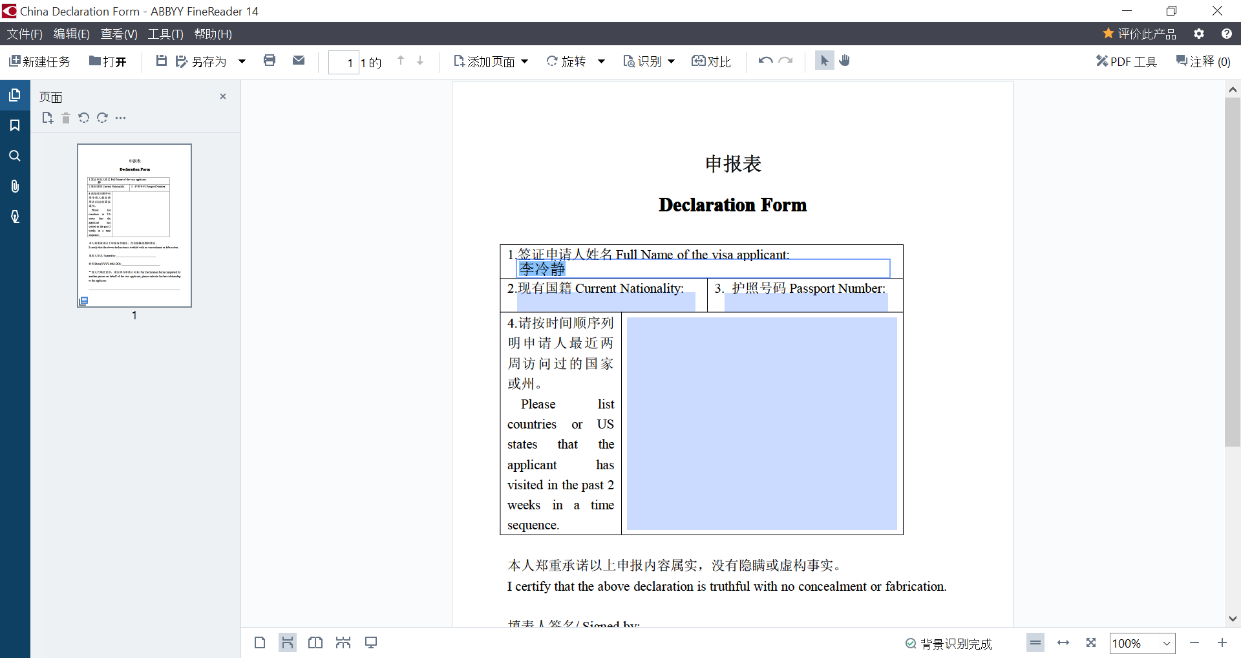Viewport: 1241px width, 658px height.
Task: Open the 文件(F) menu
Action: (25, 34)
